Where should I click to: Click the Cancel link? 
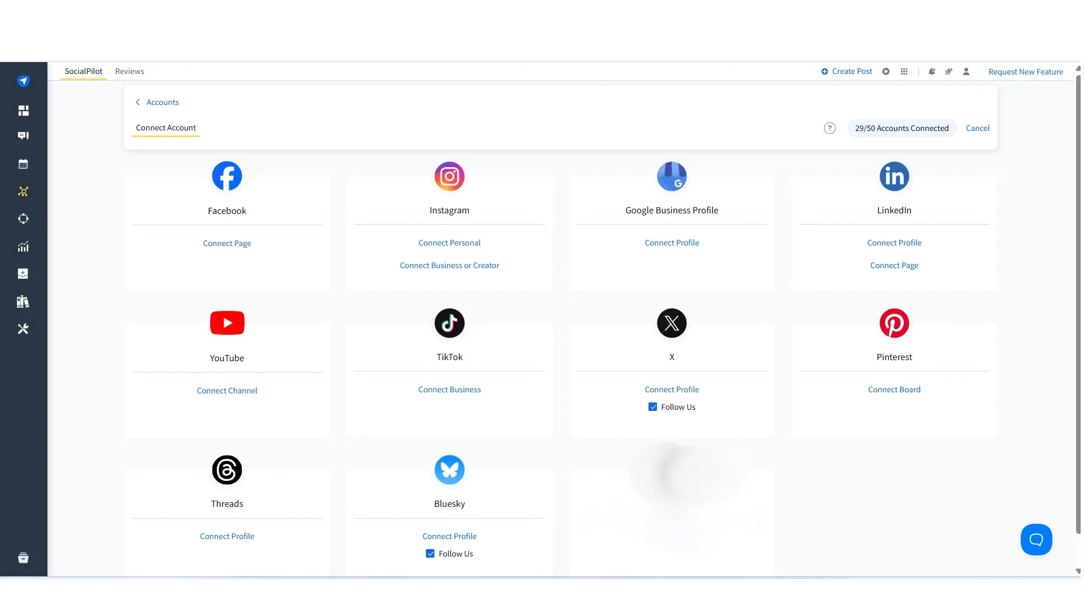(x=977, y=128)
